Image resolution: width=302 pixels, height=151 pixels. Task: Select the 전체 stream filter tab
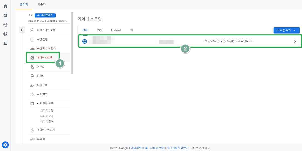point(85,30)
